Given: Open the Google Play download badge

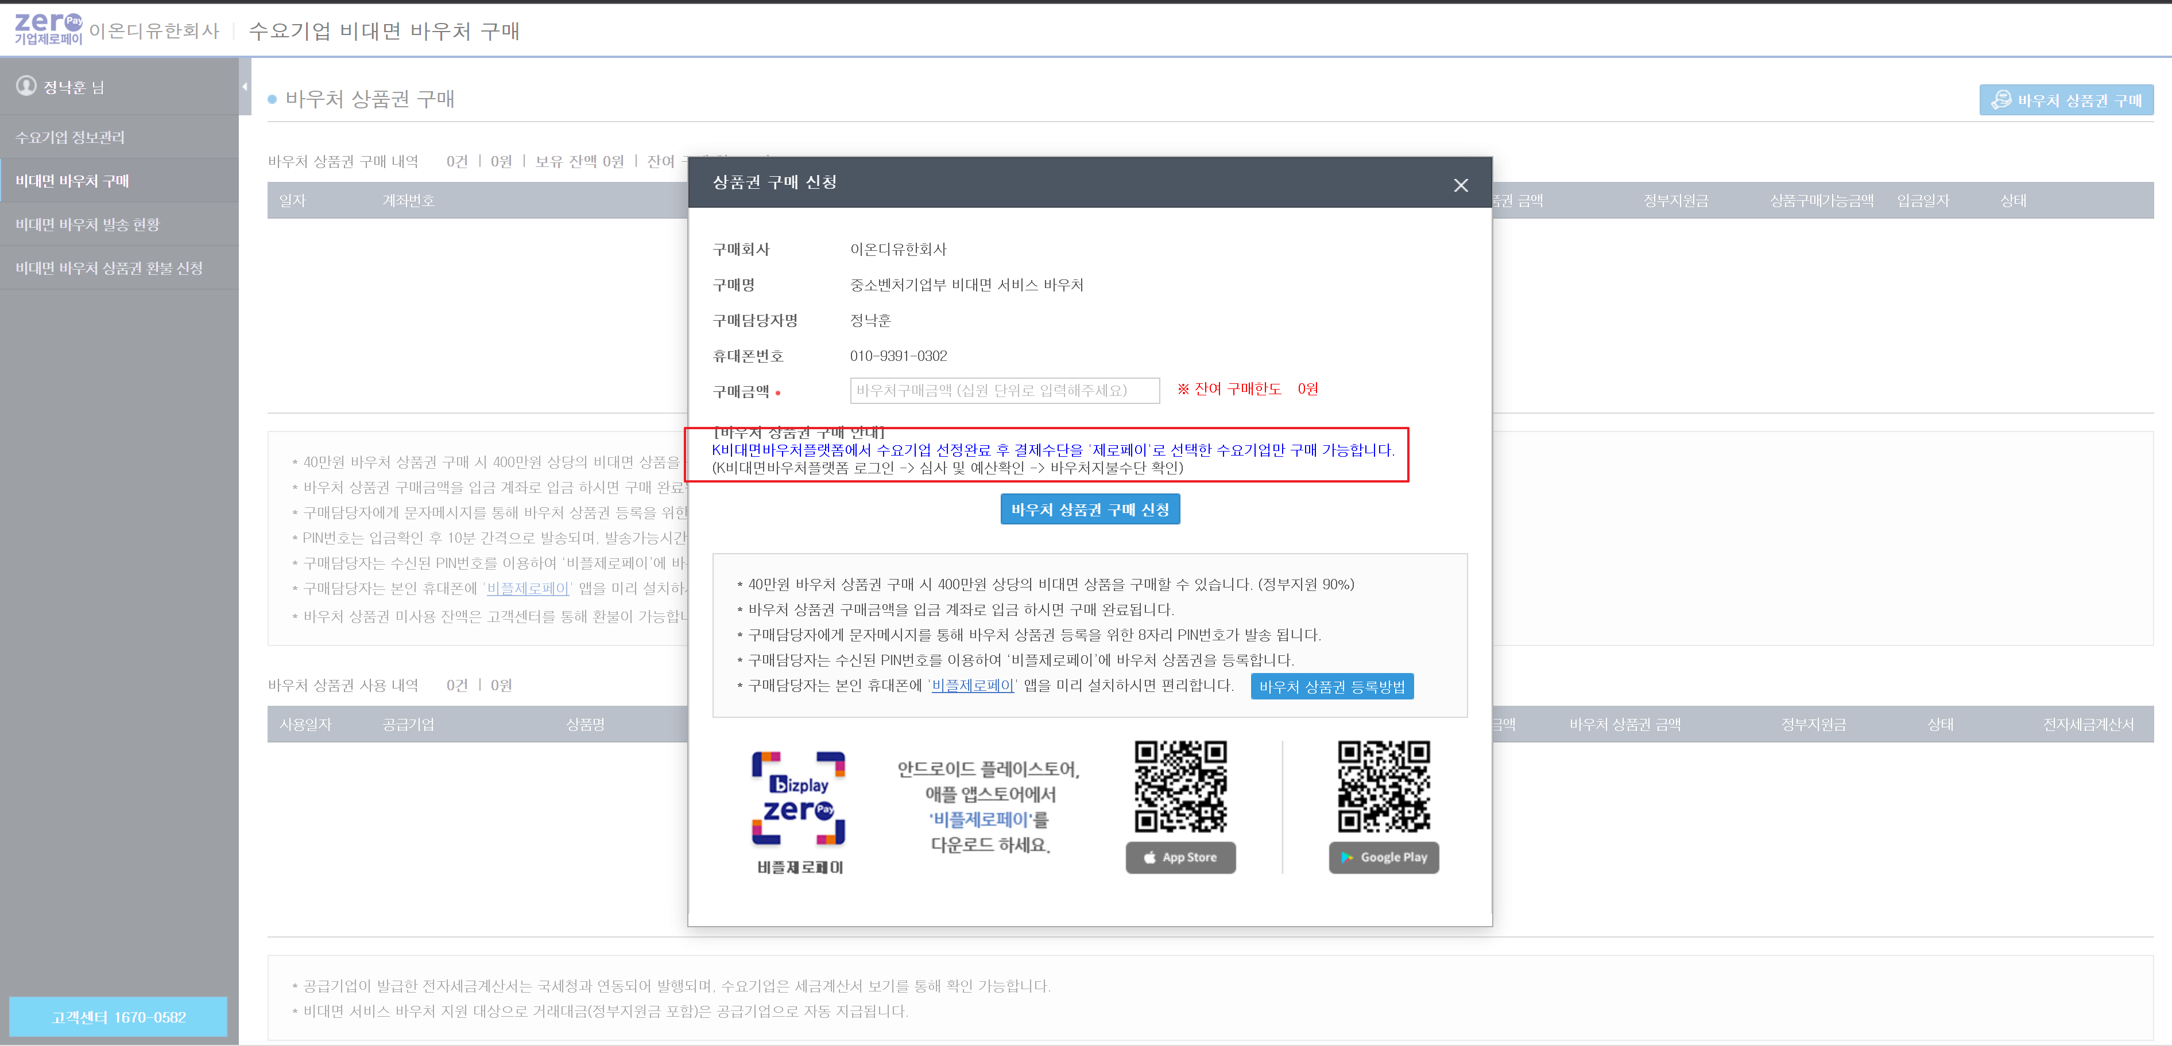Looking at the screenshot, I should pyautogui.click(x=1384, y=857).
